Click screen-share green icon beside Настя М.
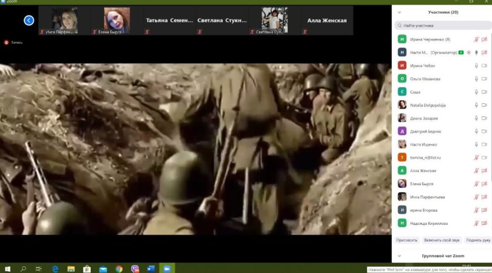 (x=461, y=52)
